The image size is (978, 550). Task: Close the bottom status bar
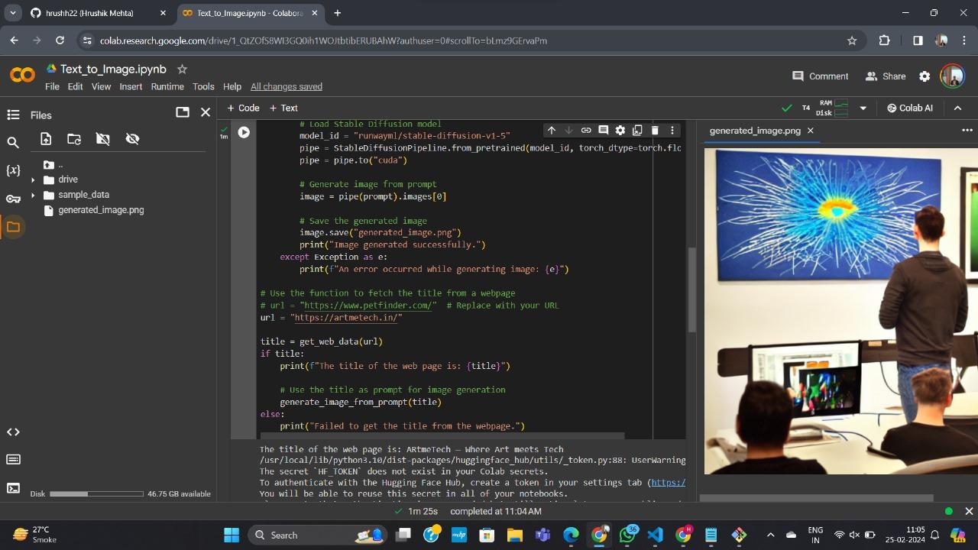pos(969,511)
